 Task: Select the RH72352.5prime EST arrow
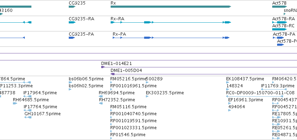coord(101,103)
